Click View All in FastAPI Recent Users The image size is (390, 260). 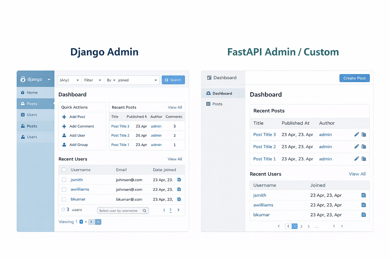click(357, 174)
